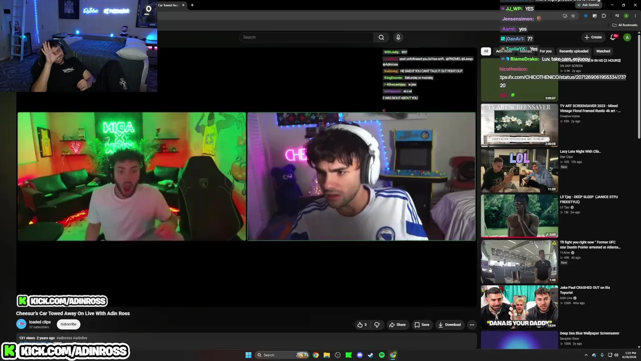Show hidden system tray icons
641x361 pixels.
(x=586, y=355)
